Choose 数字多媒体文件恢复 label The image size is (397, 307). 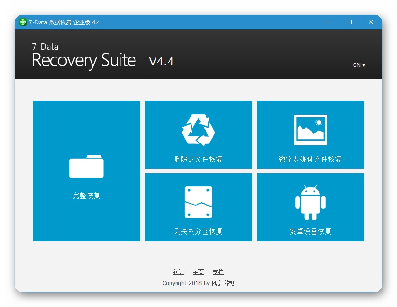[x=311, y=159]
